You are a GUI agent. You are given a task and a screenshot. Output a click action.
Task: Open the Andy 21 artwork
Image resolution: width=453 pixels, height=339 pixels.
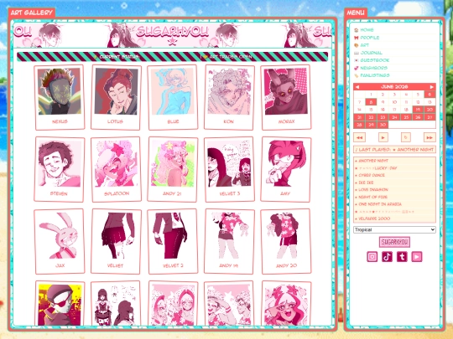tap(173, 169)
